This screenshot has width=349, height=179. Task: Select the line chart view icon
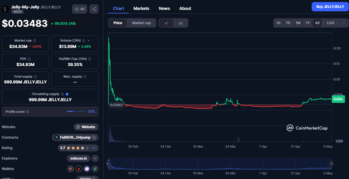pyautogui.click(x=166, y=23)
